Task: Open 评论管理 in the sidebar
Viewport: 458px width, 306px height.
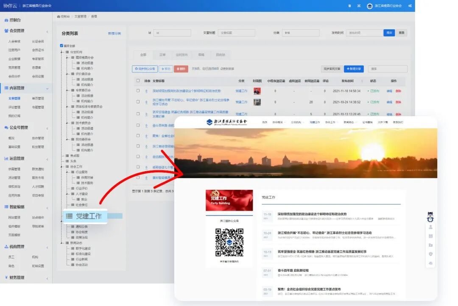Action: [x=14, y=107]
